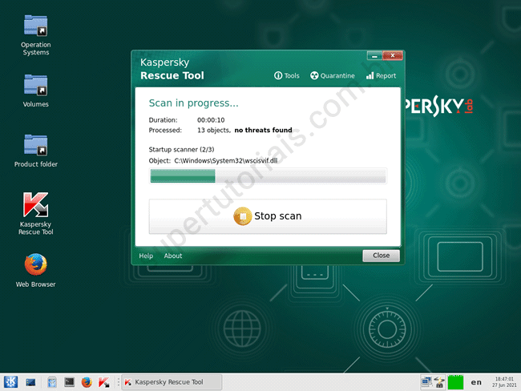The width and height of the screenshot is (521, 391).
Task: View the scan Report
Action: (381, 76)
